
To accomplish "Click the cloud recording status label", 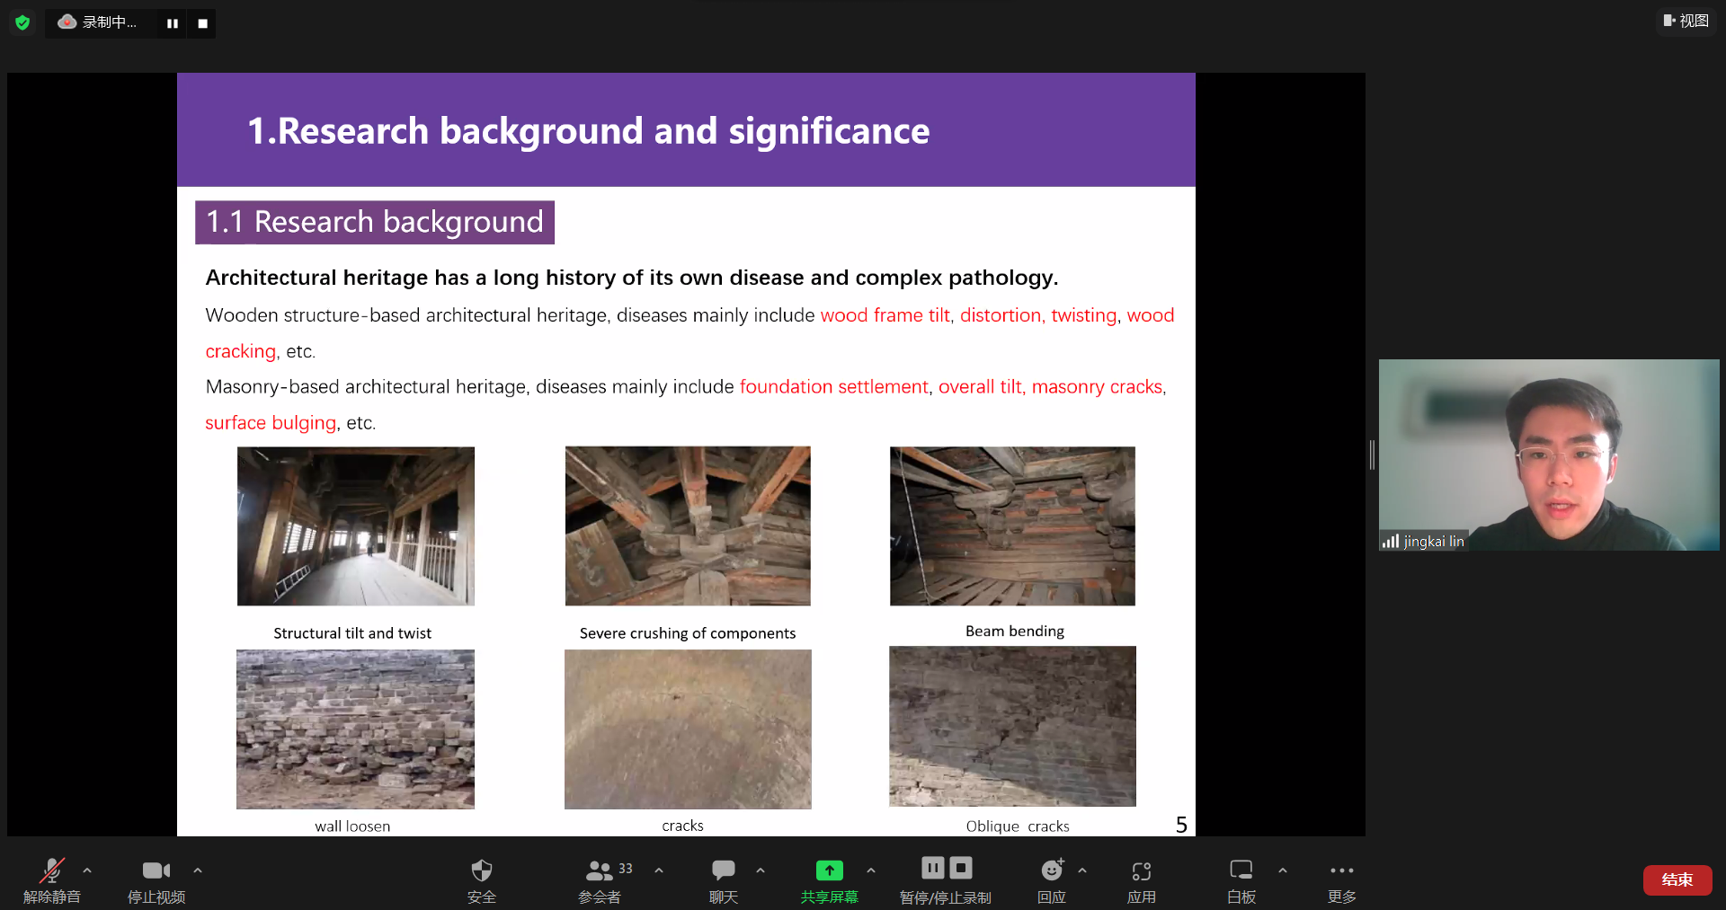I will tap(99, 22).
